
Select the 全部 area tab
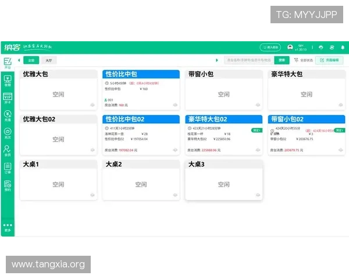(31, 60)
